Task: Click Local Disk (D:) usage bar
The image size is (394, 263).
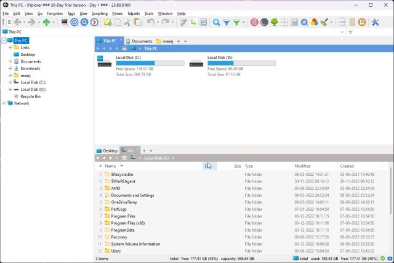Action: (242, 63)
